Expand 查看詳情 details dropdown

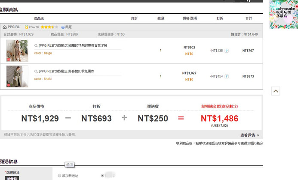[250, 135]
